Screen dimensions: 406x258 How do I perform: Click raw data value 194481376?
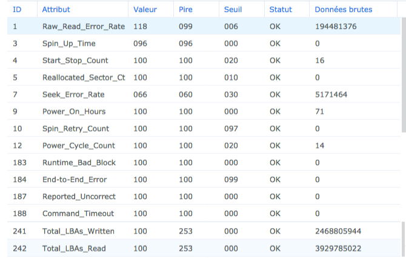(336, 27)
